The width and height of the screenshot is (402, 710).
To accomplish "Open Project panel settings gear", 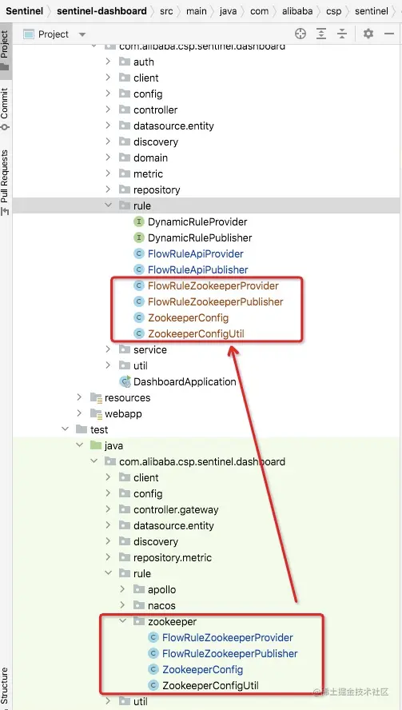I will [368, 34].
